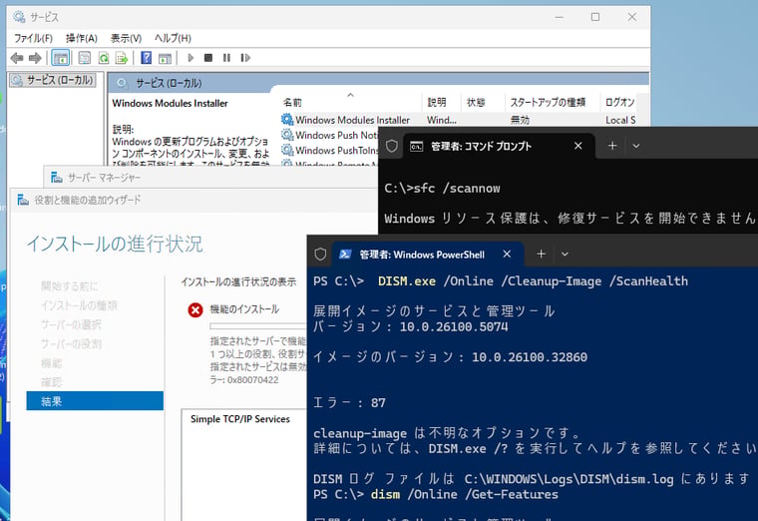Click the Stop Service square icon

pos(208,58)
